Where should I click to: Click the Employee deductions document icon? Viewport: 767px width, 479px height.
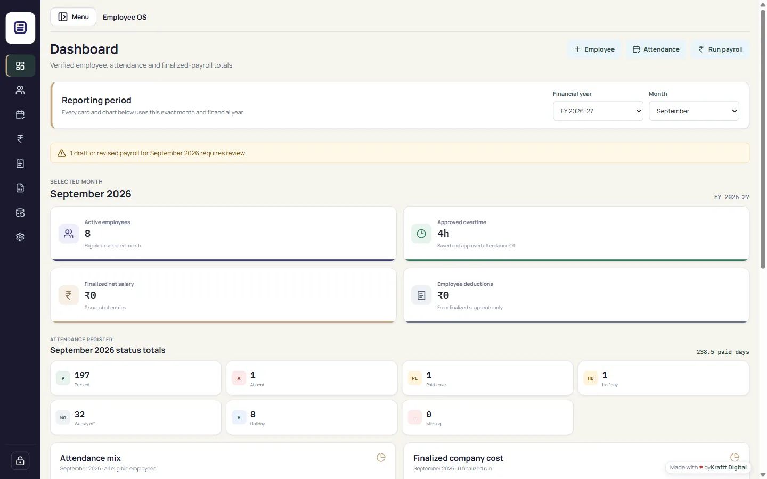421,295
